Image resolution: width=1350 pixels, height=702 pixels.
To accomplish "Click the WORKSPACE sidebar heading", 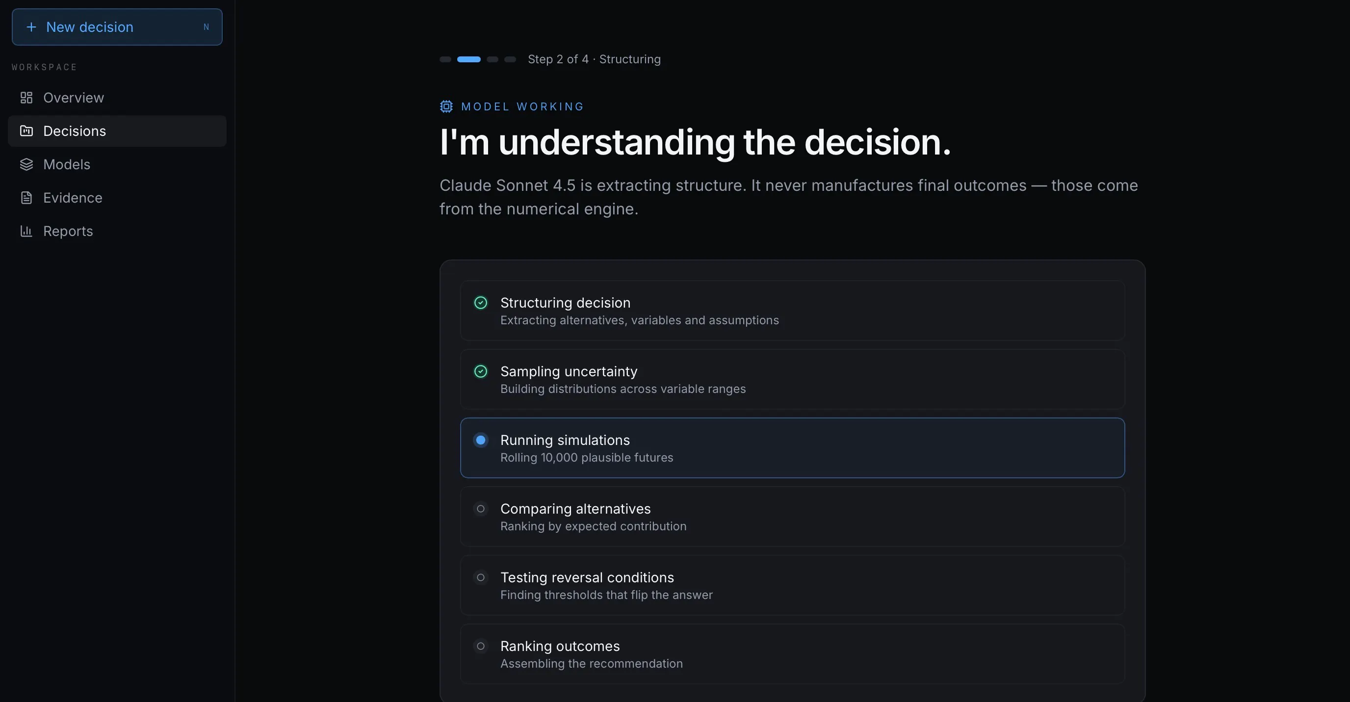I will pyautogui.click(x=45, y=67).
